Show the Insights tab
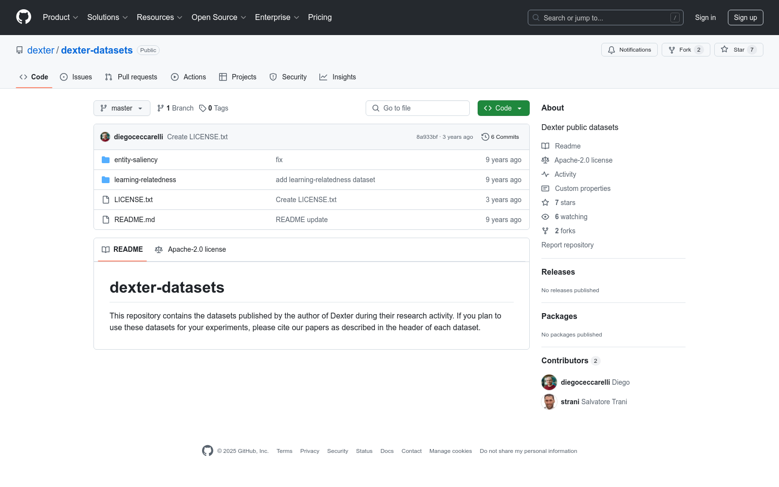Screen dimensions: 779x487 pos(338,77)
